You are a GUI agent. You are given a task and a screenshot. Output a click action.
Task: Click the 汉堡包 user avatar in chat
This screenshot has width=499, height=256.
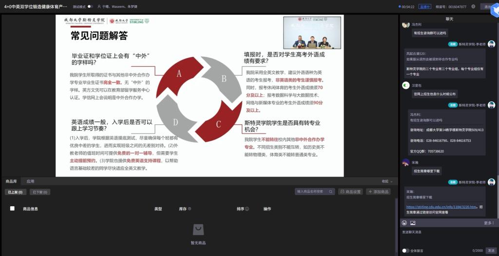tap(405, 86)
